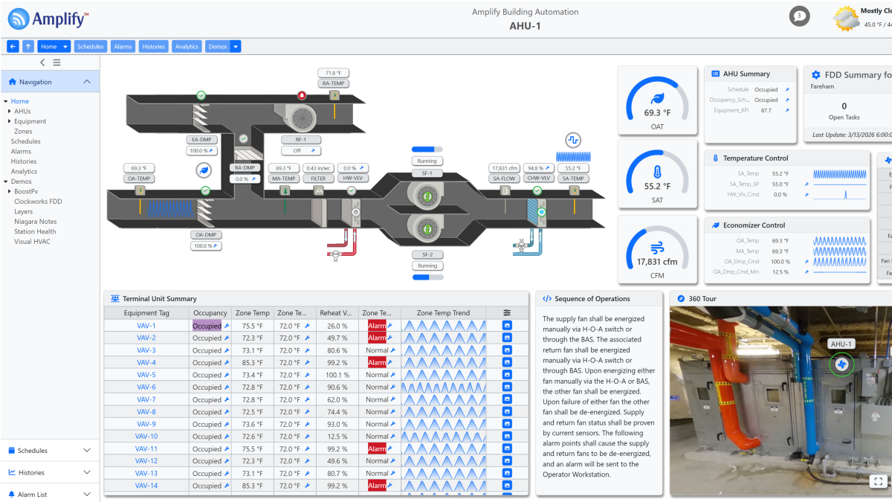Click the AHU-1 fan marker in 360 Tour
The image size is (892, 502).
[x=841, y=364]
